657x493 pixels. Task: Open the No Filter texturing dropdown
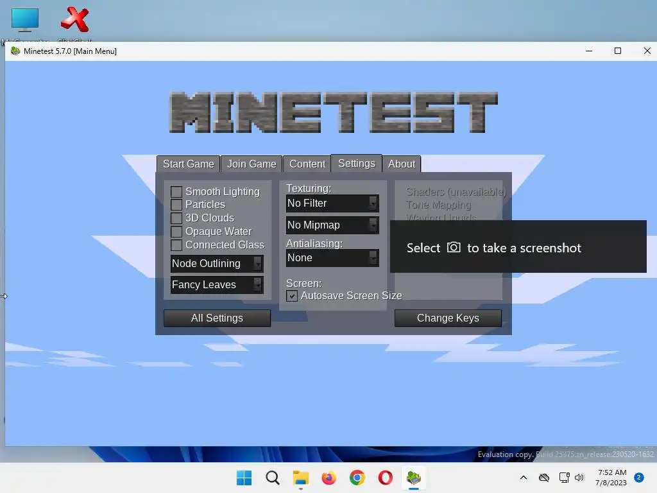tap(332, 203)
